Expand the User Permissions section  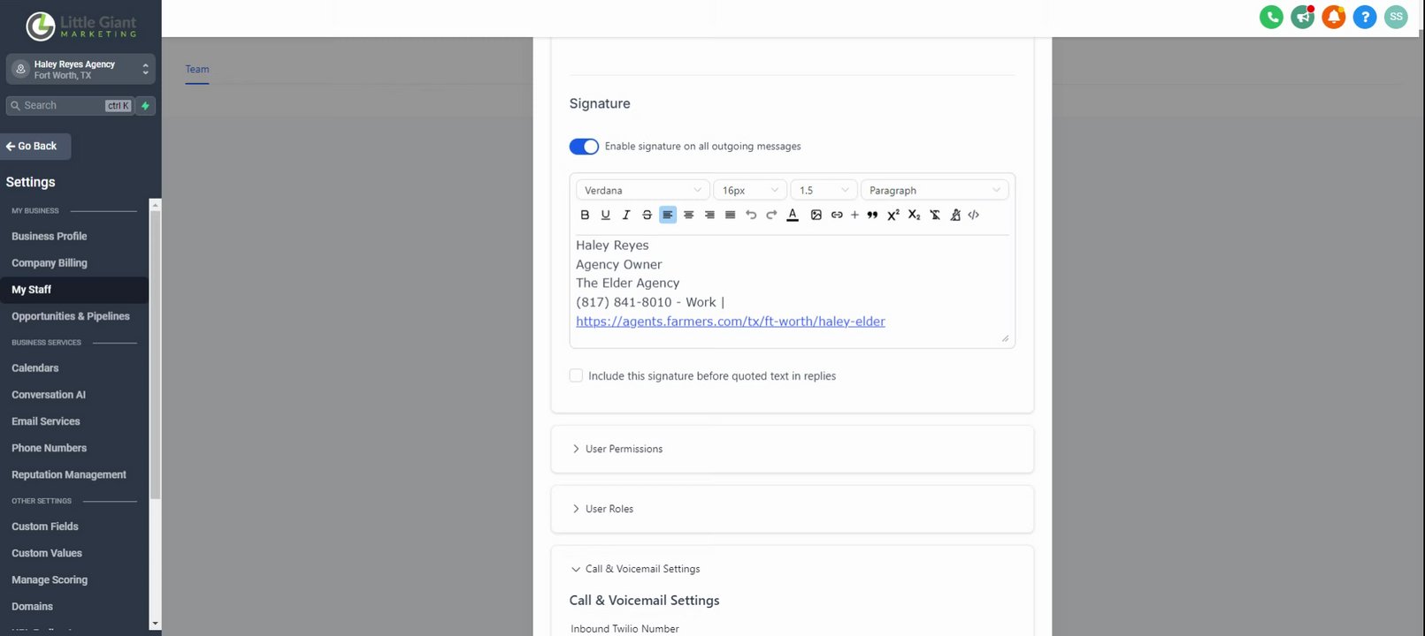793,449
